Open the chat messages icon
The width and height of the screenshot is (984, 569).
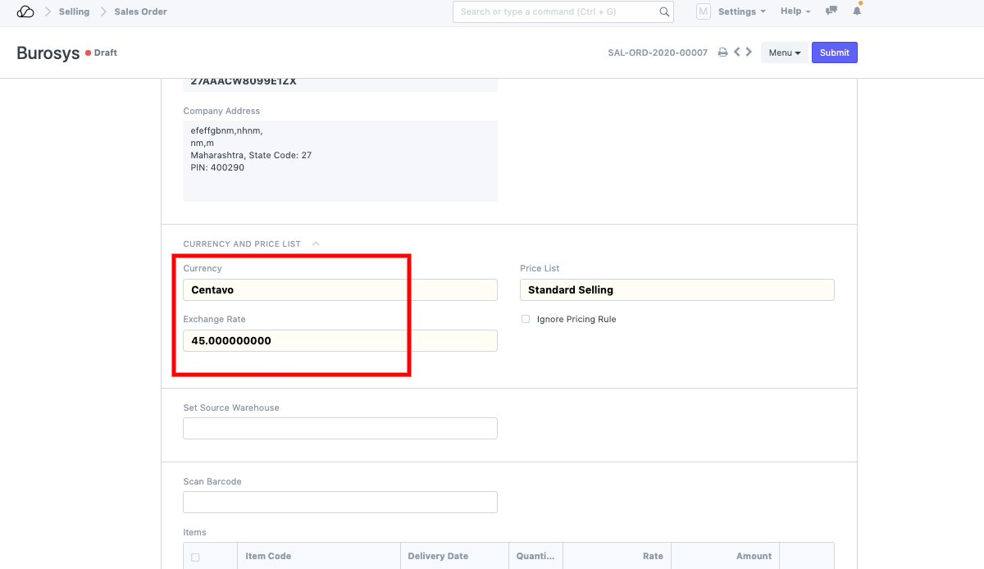(831, 11)
